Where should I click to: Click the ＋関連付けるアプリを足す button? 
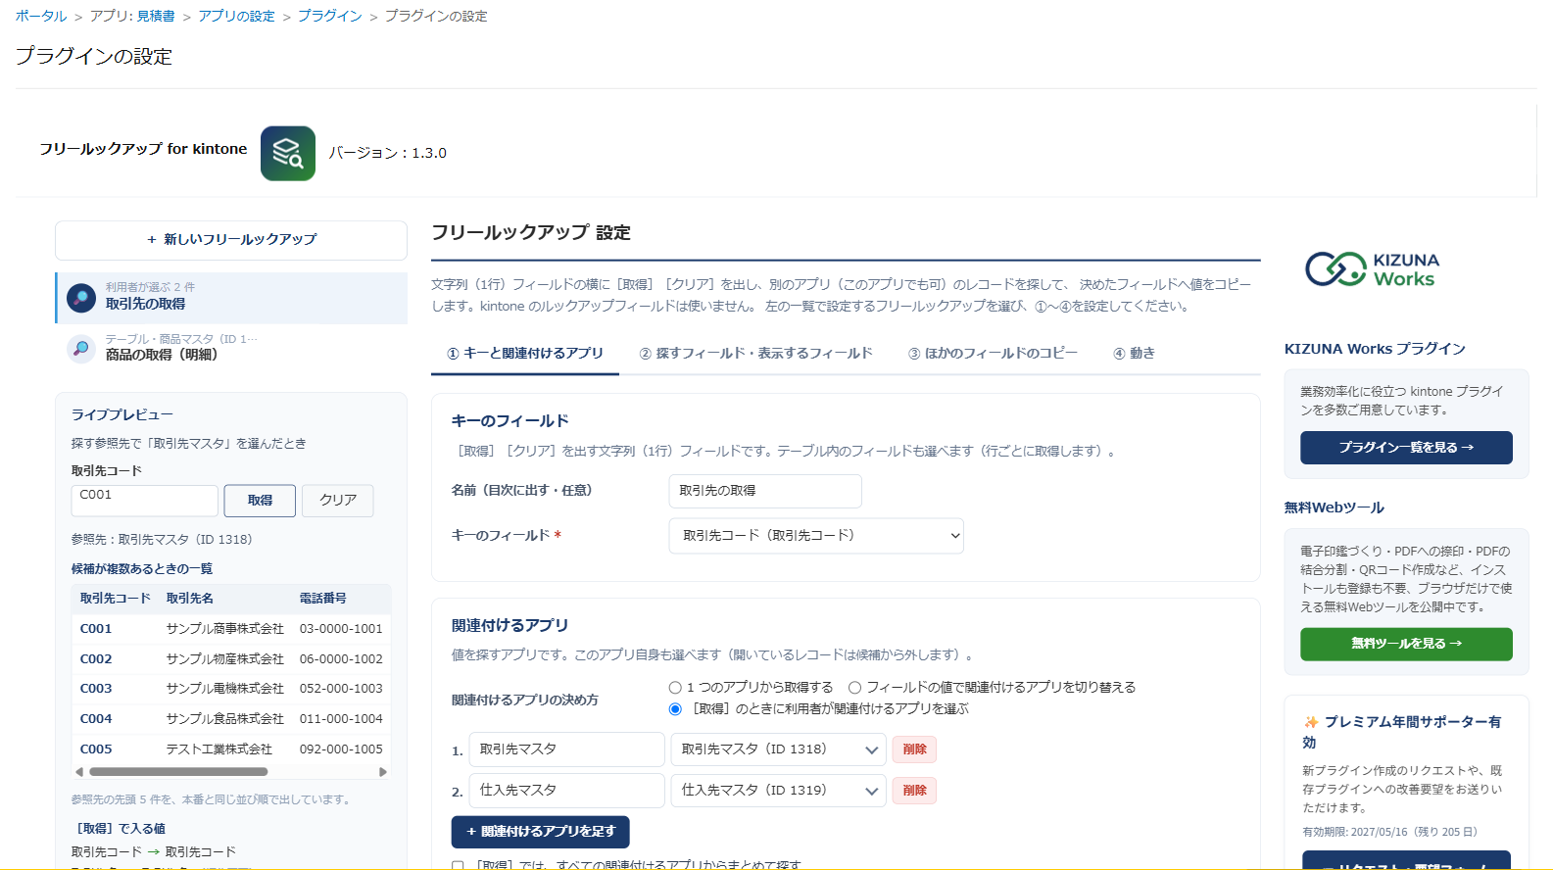tap(541, 832)
